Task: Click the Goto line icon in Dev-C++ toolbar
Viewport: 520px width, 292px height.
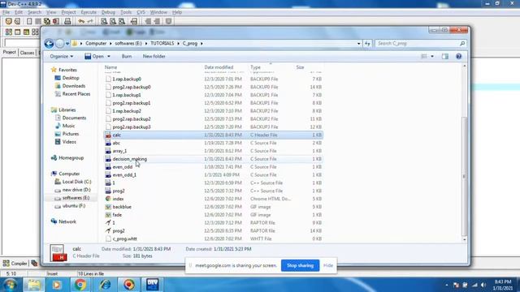Action: [133, 22]
